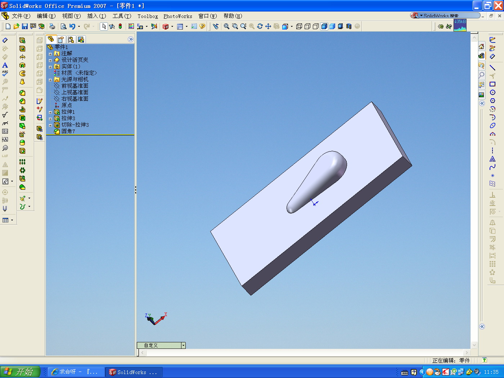Select the Swept Boss/Base feature tool
The image size is (504, 378).
pyautogui.click(x=22, y=73)
